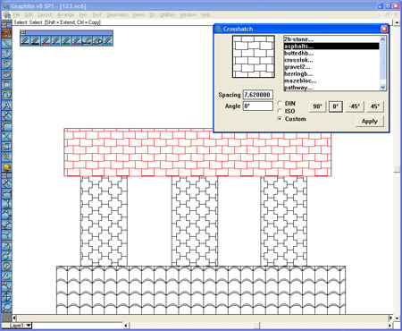Click the Spacing input field
The width and height of the screenshot is (402, 331).
[258, 95]
